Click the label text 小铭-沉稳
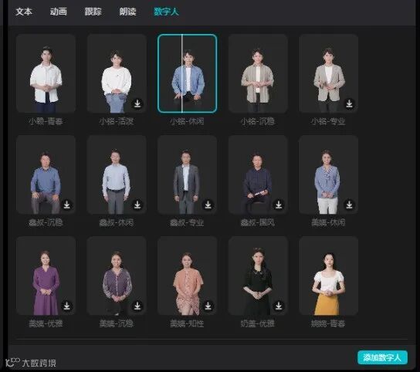The width and height of the screenshot is (420, 372). click(258, 121)
